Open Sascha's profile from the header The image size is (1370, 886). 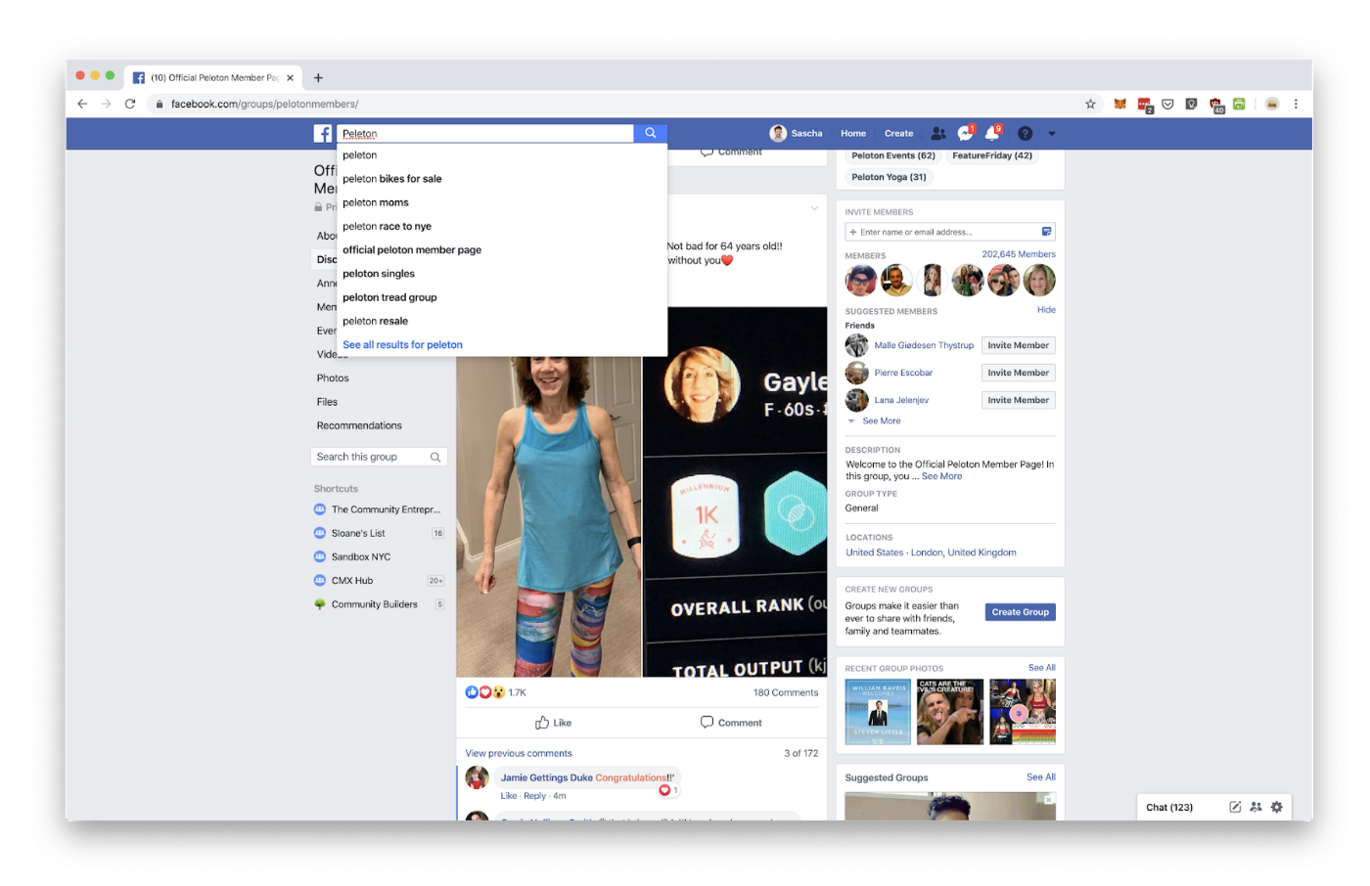[x=796, y=134]
